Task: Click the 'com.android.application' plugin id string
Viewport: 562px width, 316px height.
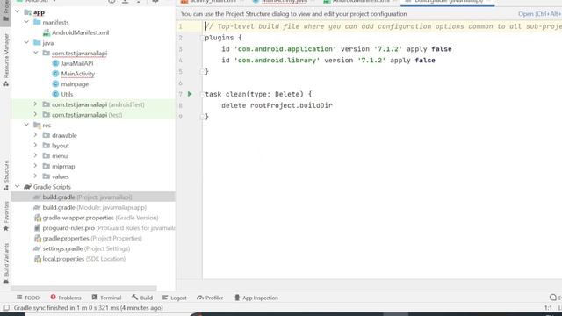Action: coord(285,49)
